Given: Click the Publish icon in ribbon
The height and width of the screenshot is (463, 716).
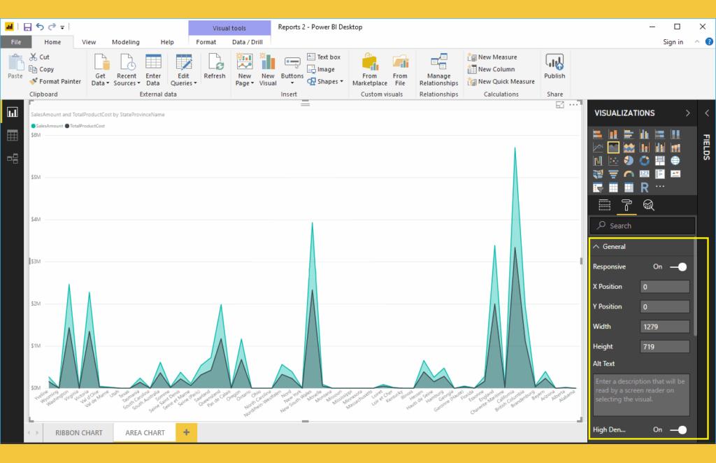Looking at the screenshot, I should click(x=554, y=68).
